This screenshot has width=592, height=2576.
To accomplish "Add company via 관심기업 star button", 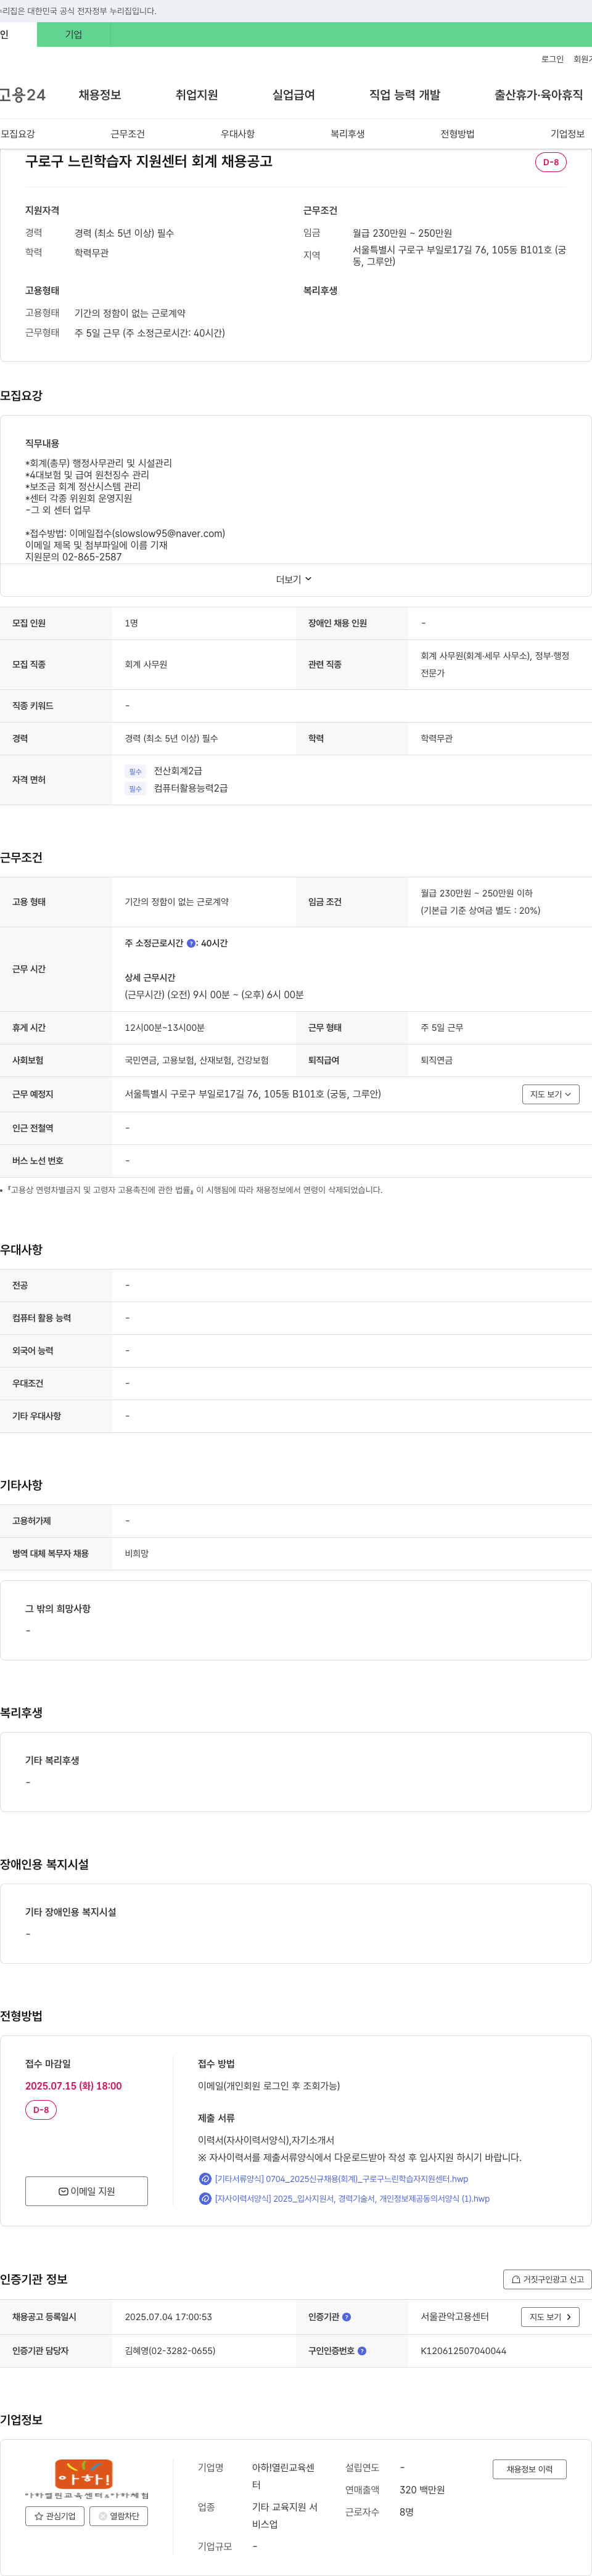I will pos(55,2516).
